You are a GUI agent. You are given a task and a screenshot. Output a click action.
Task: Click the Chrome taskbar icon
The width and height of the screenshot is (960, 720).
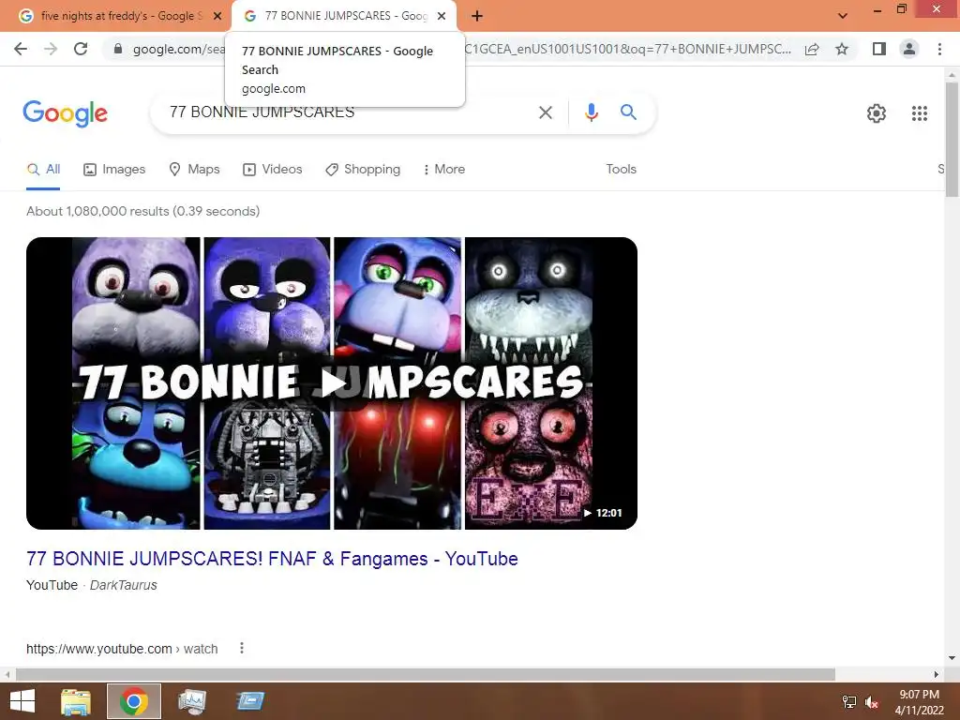click(134, 701)
